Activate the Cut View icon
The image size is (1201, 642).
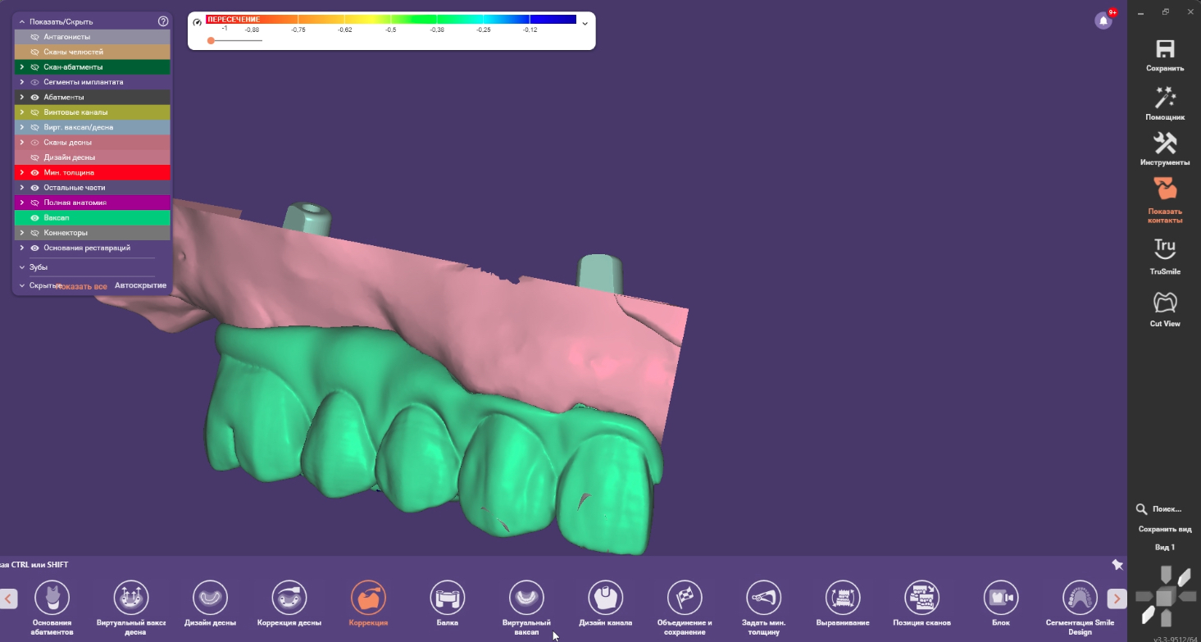[x=1164, y=303]
